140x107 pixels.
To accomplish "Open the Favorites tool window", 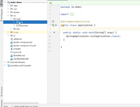I will pyautogui.click(x=1, y=103).
